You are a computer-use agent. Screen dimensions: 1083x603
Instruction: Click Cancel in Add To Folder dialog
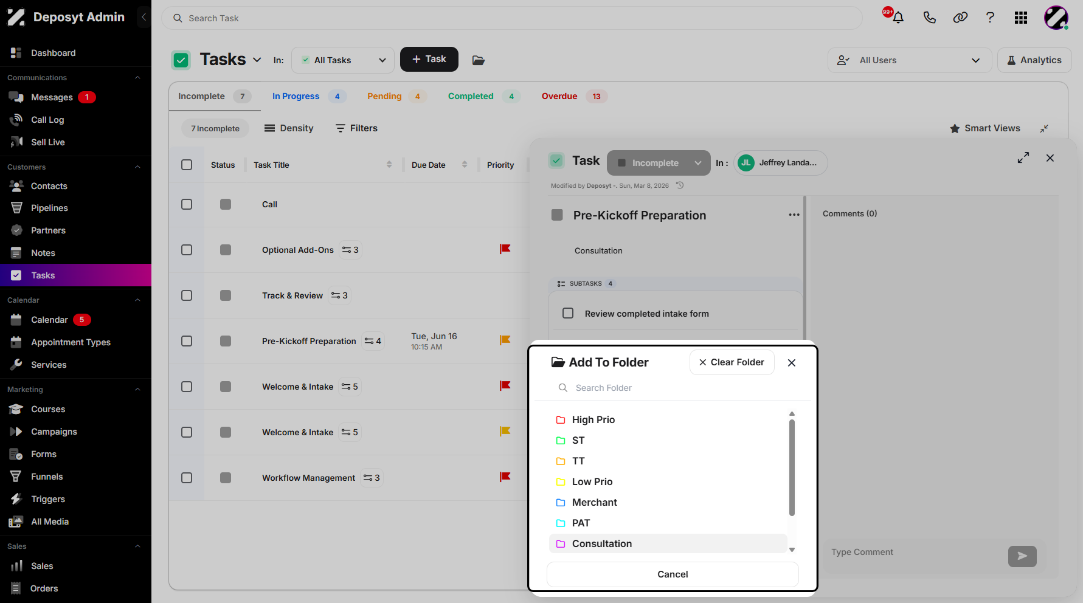tap(673, 574)
